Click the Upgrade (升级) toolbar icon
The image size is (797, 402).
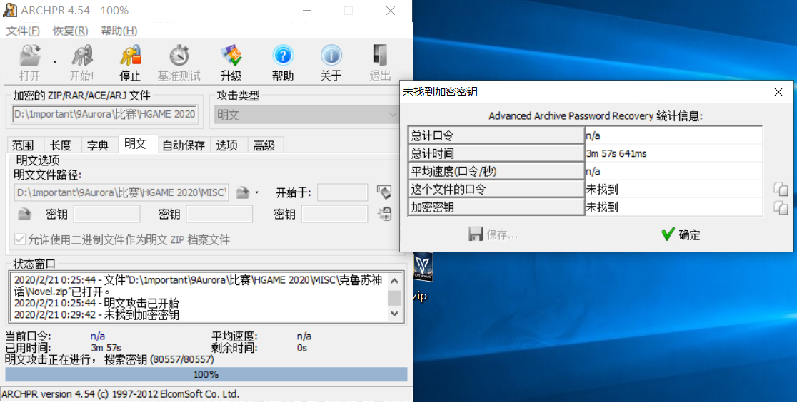[231, 56]
